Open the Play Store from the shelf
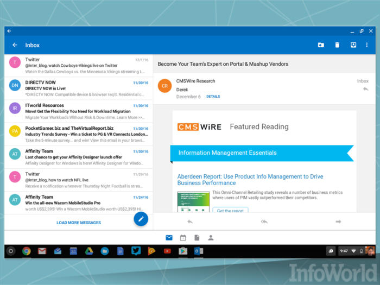380x285 pixels. point(183,251)
